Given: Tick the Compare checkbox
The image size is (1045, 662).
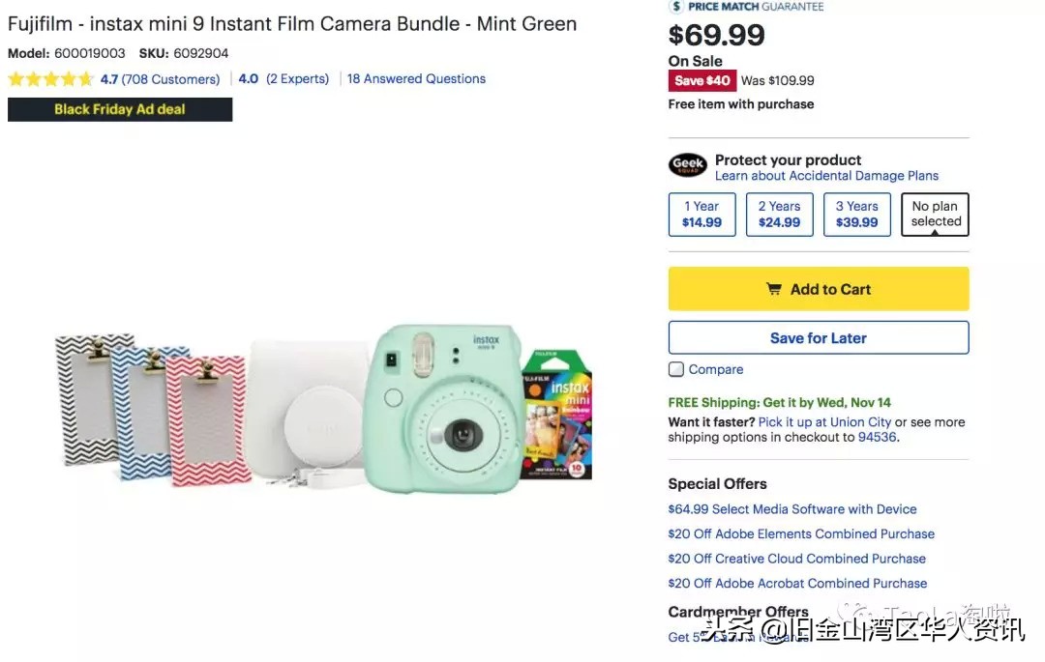Looking at the screenshot, I should 676,369.
